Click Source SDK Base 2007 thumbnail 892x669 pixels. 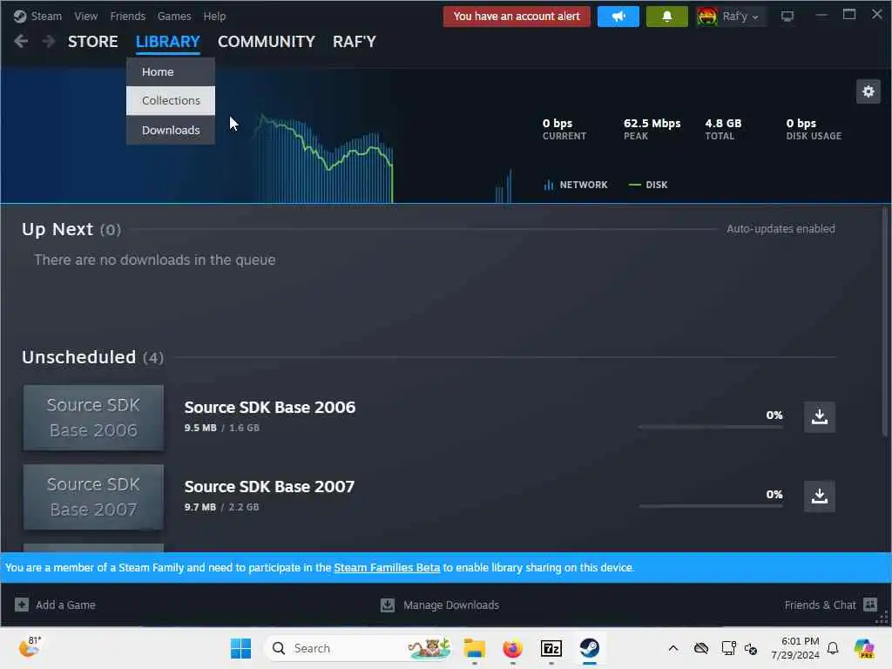pyautogui.click(x=93, y=497)
